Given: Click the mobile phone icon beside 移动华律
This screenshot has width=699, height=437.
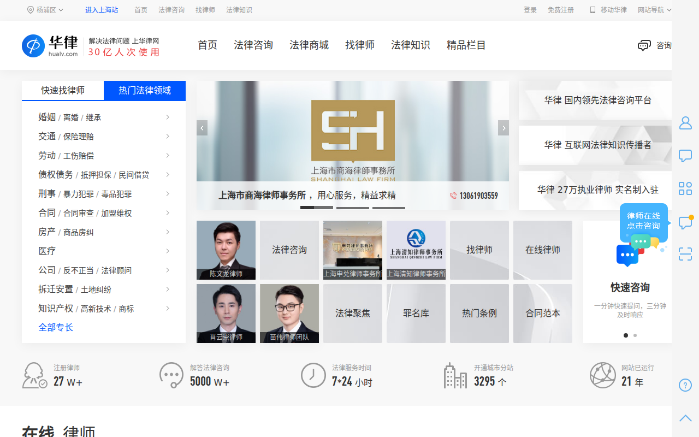Looking at the screenshot, I should [x=593, y=10].
